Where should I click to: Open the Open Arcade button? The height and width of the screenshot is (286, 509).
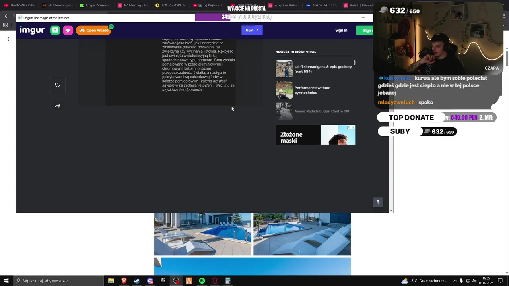click(x=94, y=30)
